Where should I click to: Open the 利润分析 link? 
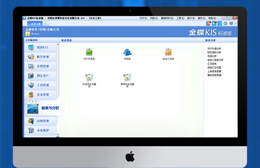212,56
